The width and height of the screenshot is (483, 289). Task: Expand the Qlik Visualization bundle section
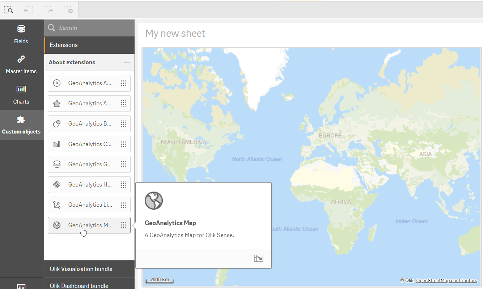click(81, 269)
